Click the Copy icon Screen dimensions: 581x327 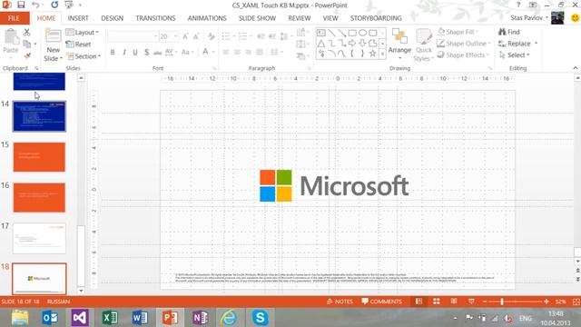click(27, 45)
